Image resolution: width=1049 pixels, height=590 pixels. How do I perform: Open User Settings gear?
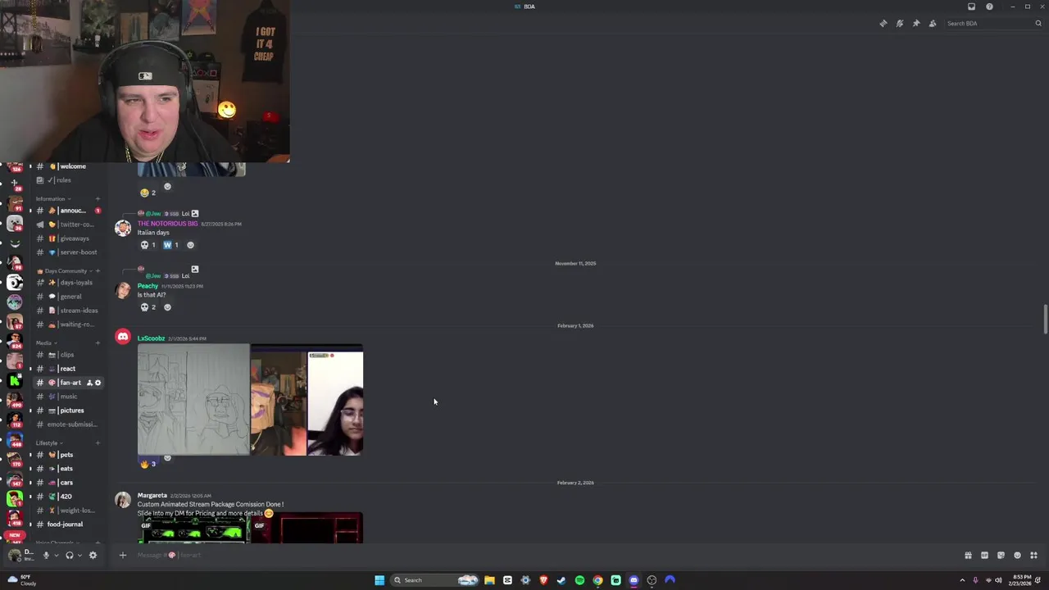point(93,555)
